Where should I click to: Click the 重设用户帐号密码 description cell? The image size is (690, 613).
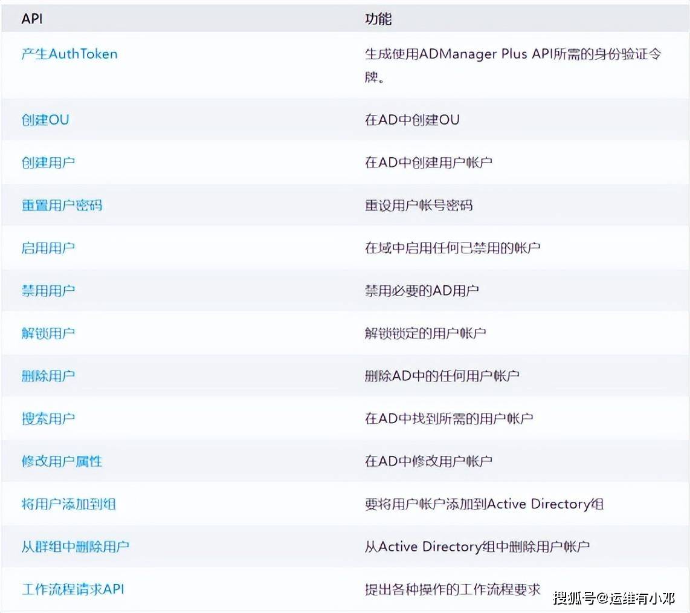pyautogui.click(x=419, y=205)
